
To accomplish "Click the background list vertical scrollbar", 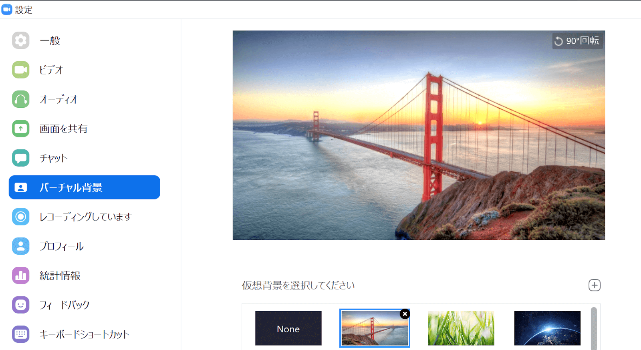I will (594, 328).
